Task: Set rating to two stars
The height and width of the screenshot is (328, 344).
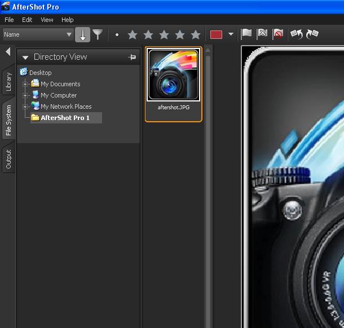Action: click(x=148, y=34)
